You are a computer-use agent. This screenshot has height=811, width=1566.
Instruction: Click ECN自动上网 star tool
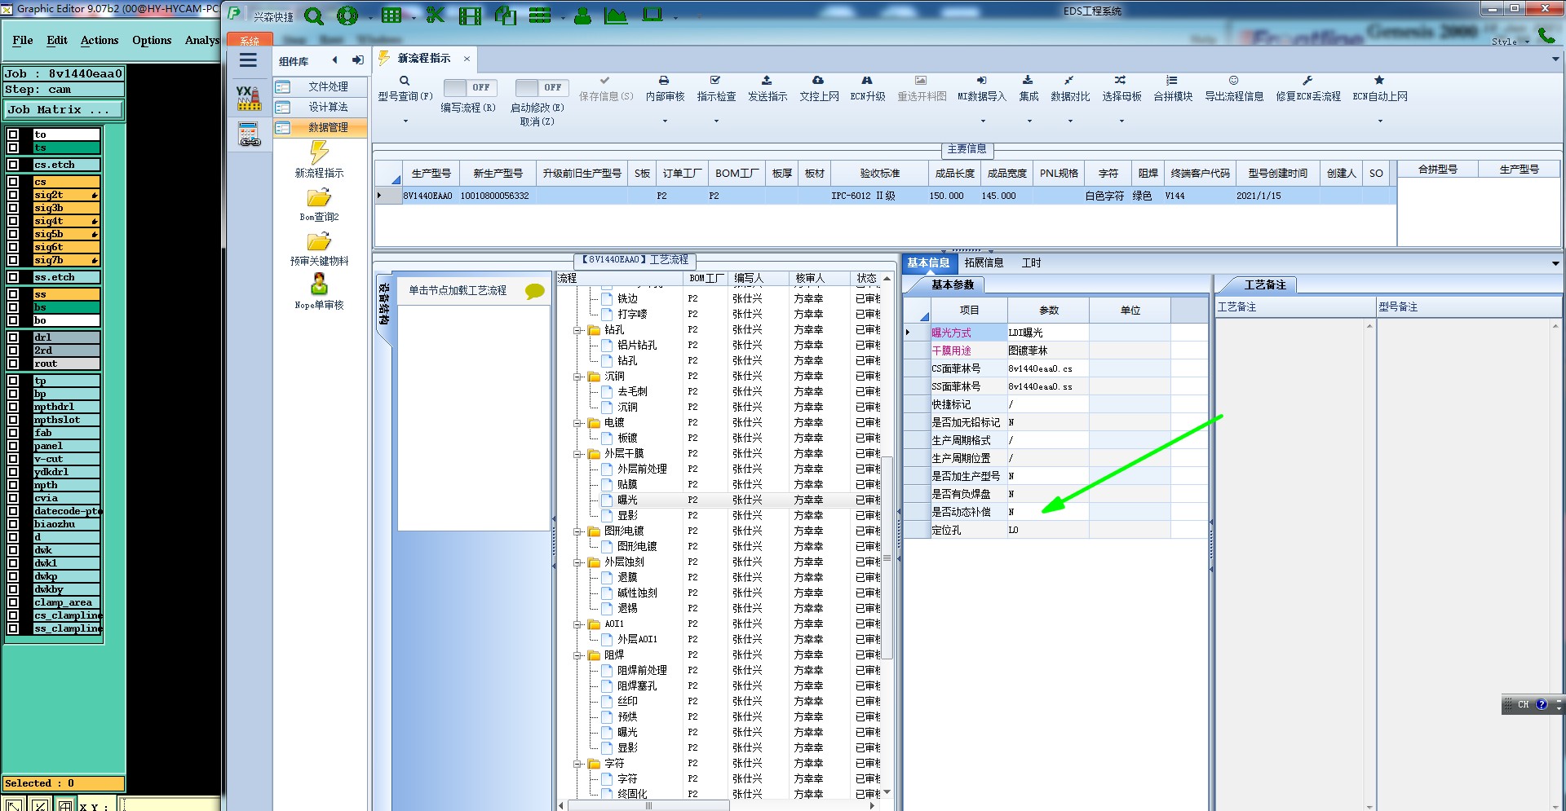(x=1380, y=88)
